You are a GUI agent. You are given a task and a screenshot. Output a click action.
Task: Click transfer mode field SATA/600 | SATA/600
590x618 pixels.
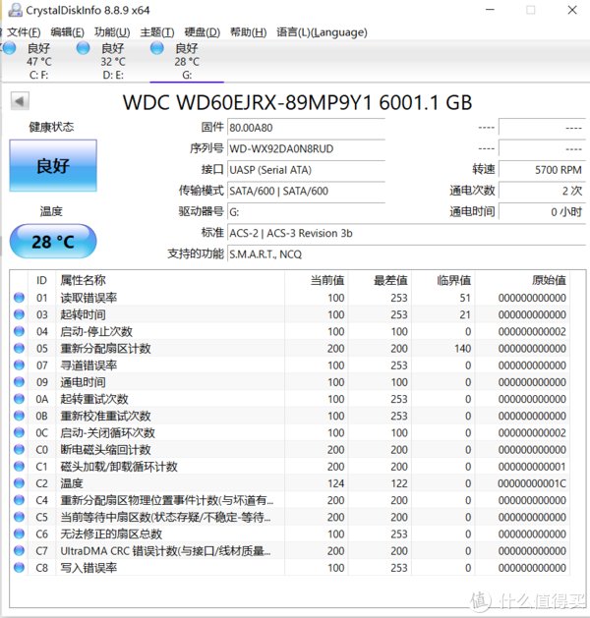(x=307, y=191)
